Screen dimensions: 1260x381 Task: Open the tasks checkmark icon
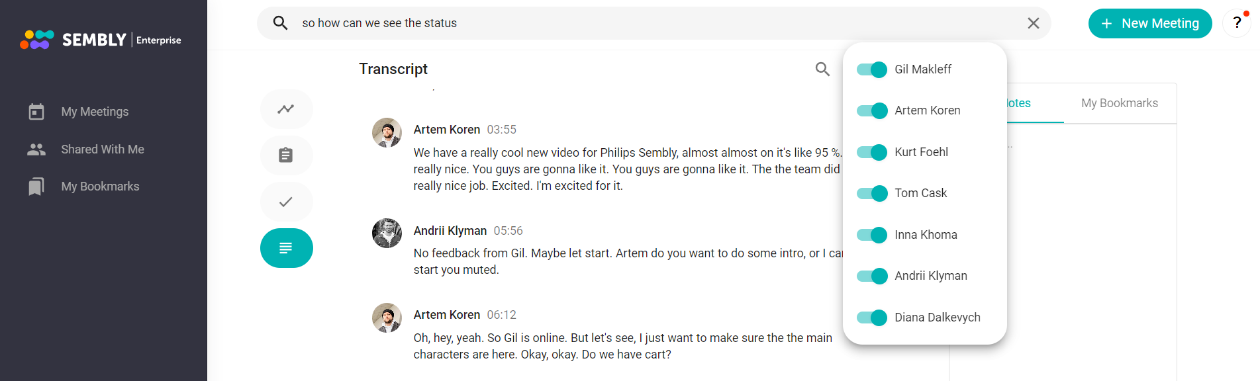click(x=286, y=202)
